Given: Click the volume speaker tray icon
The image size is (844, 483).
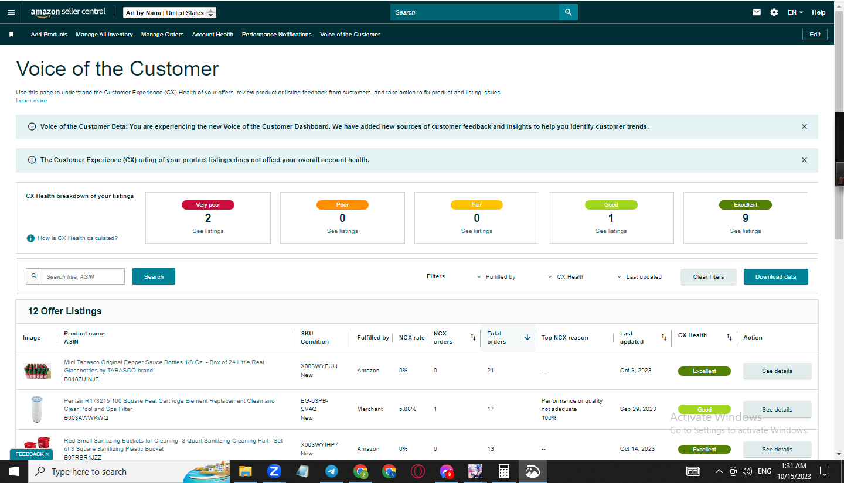Looking at the screenshot, I should (x=747, y=471).
